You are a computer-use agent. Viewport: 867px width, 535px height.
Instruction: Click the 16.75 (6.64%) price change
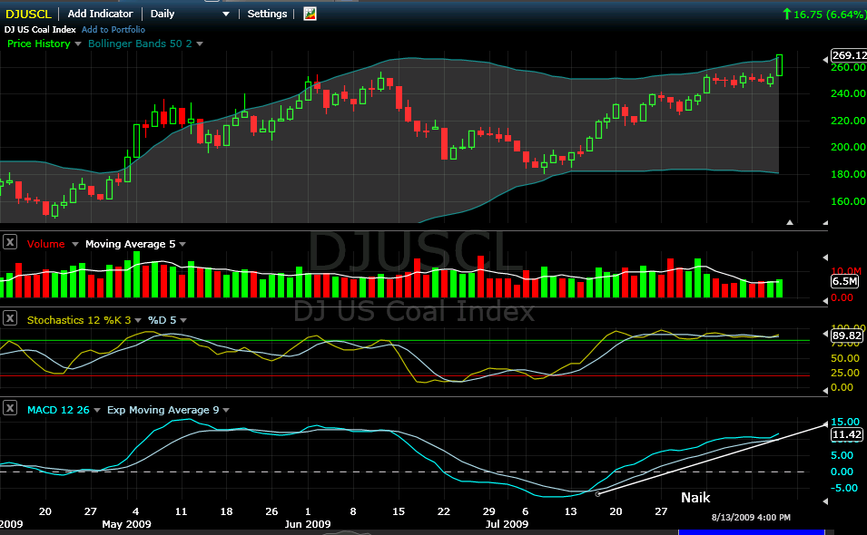tap(824, 15)
